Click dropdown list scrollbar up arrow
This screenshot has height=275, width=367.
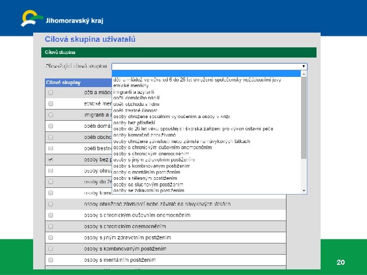[x=304, y=74]
